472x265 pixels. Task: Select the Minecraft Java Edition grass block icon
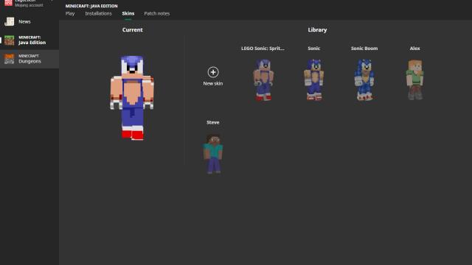pos(10,40)
